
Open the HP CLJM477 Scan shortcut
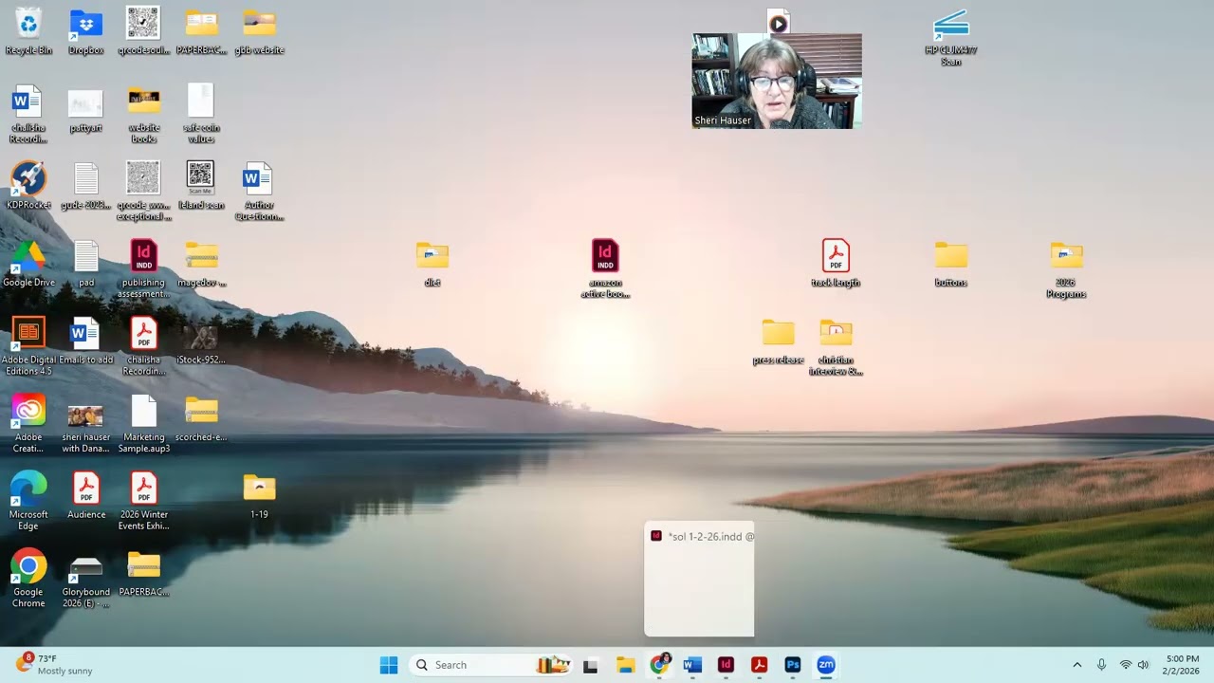click(950, 38)
